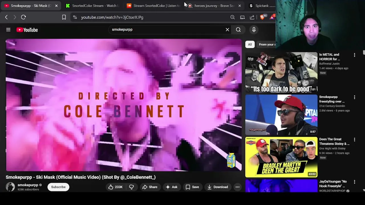Click the Ski Mask video player

click(124, 105)
